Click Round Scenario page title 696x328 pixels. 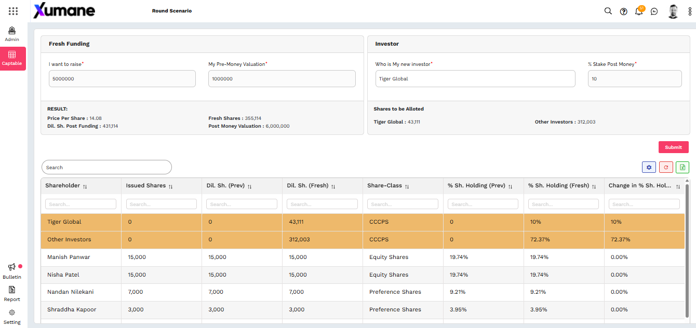[x=172, y=11]
